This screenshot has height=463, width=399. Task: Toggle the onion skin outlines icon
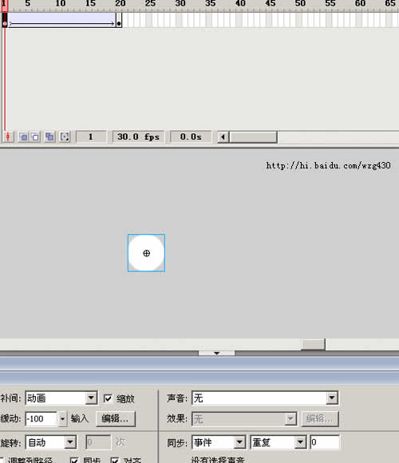tap(35, 137)
